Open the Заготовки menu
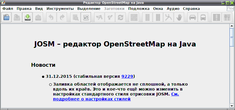Image resolution: width=235 pixels, height=110 pixels. tap(114, 9)
